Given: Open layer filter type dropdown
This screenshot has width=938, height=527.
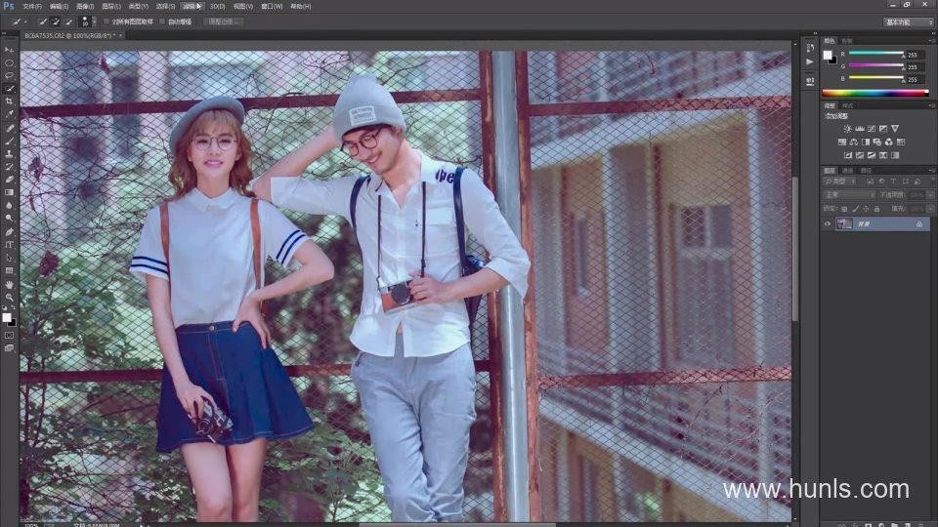Looking at the screenshot, I should click(841, 182).
